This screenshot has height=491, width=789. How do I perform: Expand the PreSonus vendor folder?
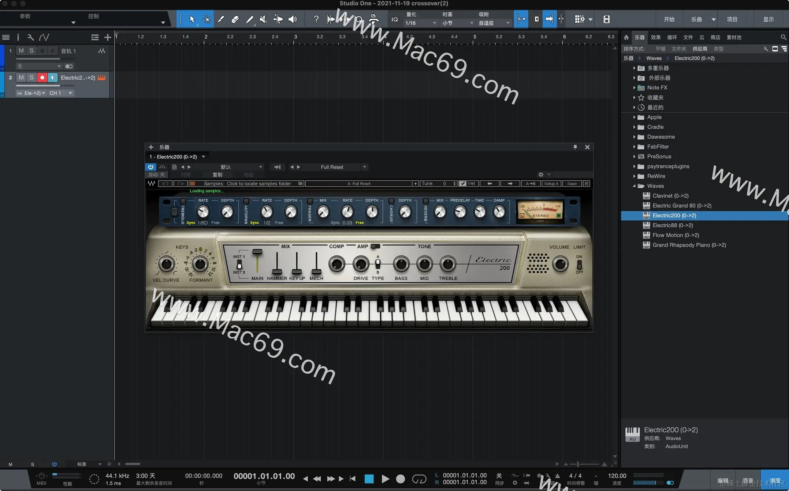(634, 157)
